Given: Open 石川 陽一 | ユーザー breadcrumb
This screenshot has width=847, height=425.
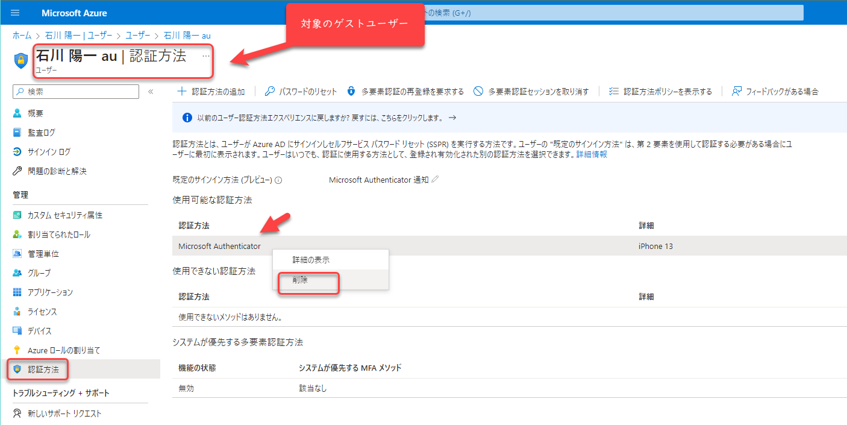Looking at the screenshot, I should 78,36.
